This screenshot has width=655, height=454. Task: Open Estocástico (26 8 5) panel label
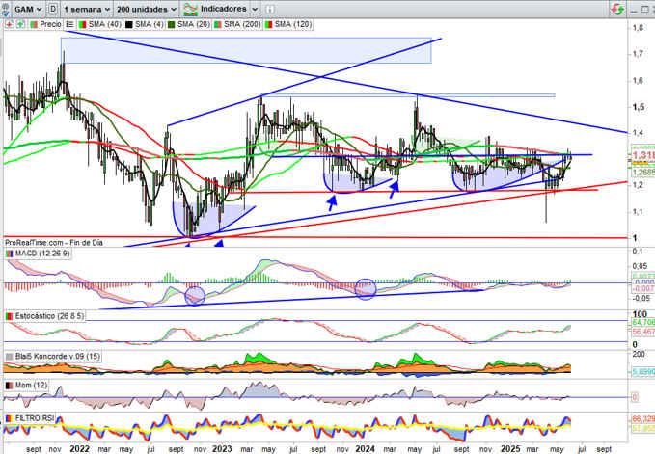[49, 316]
